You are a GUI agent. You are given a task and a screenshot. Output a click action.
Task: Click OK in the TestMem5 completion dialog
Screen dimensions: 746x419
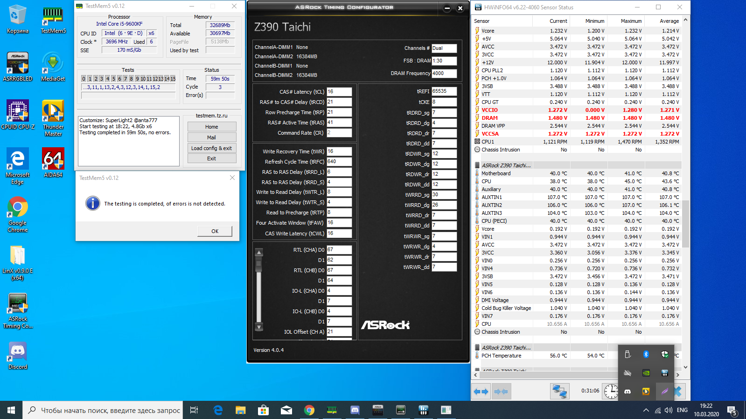click(215, 231)
